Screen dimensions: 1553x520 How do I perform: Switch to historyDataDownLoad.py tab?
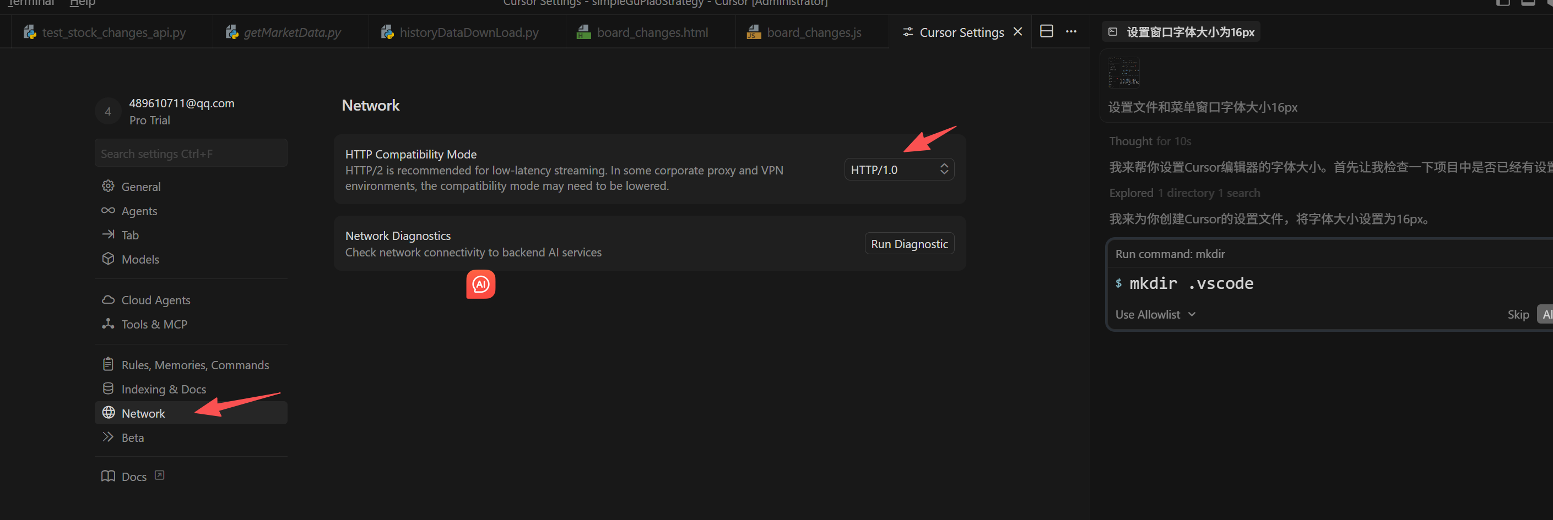[x=468, y=32]
